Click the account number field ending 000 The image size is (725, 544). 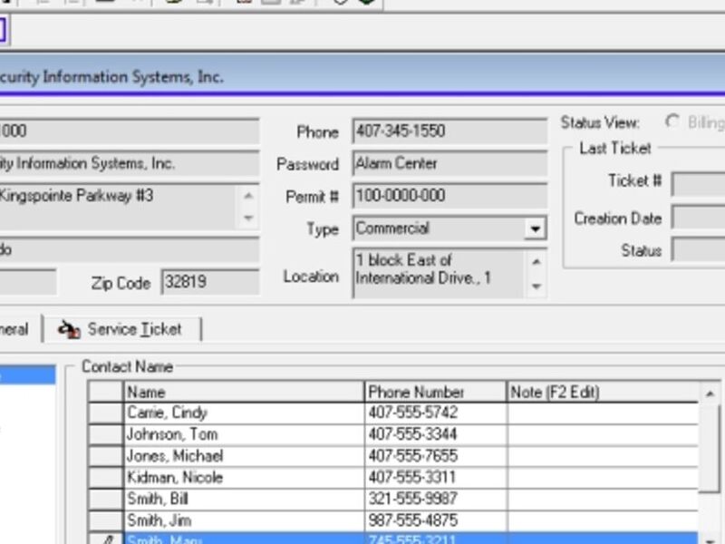[x=130, y=131]
